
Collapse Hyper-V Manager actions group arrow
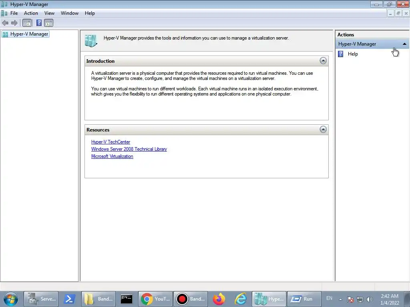point(404,44)
